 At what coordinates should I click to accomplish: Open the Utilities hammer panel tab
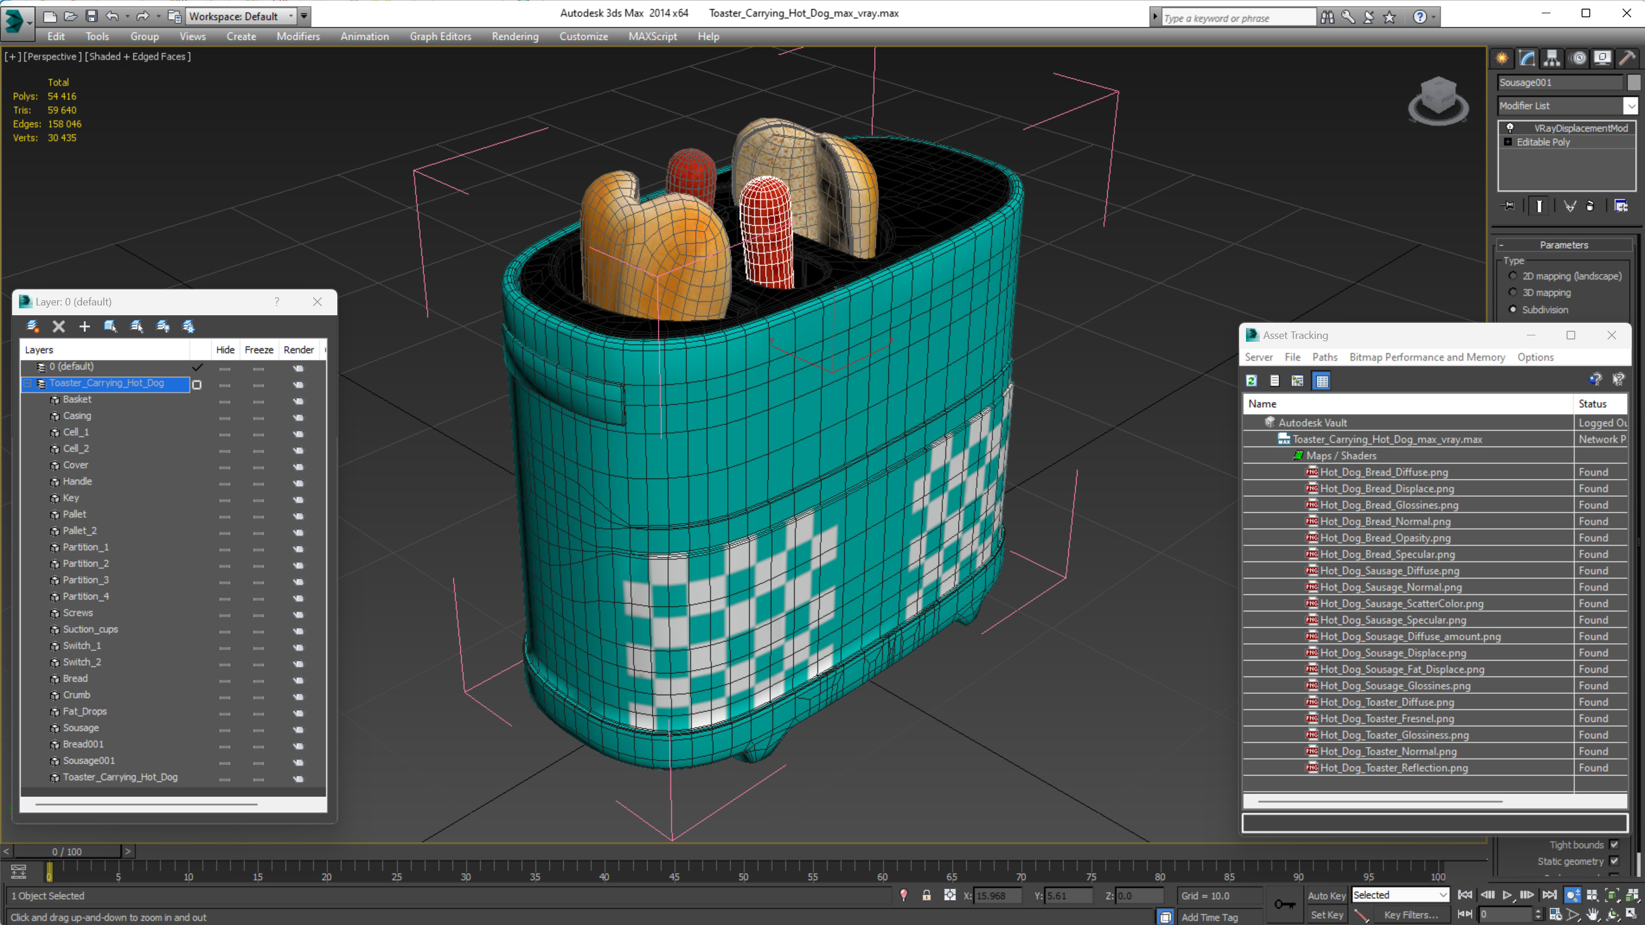tap(1627, 59)
